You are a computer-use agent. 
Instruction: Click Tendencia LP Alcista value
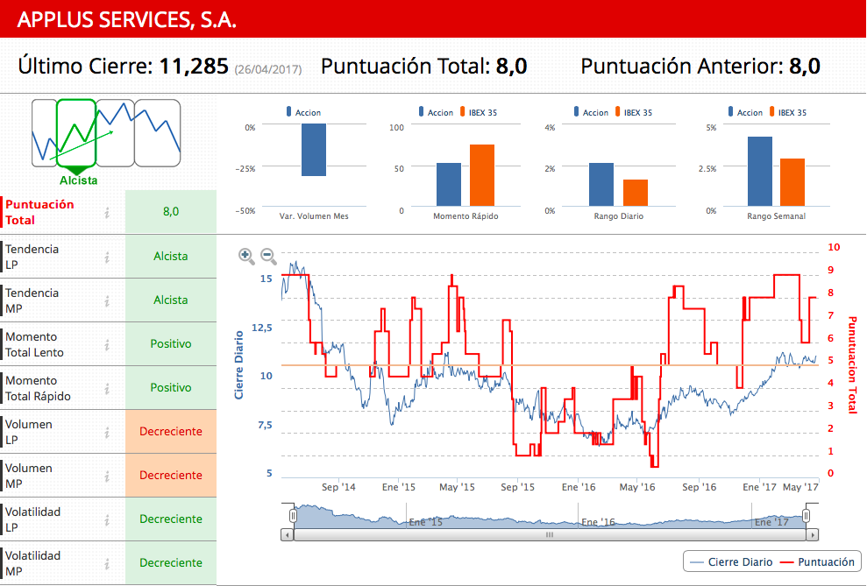tap(171, 257)
